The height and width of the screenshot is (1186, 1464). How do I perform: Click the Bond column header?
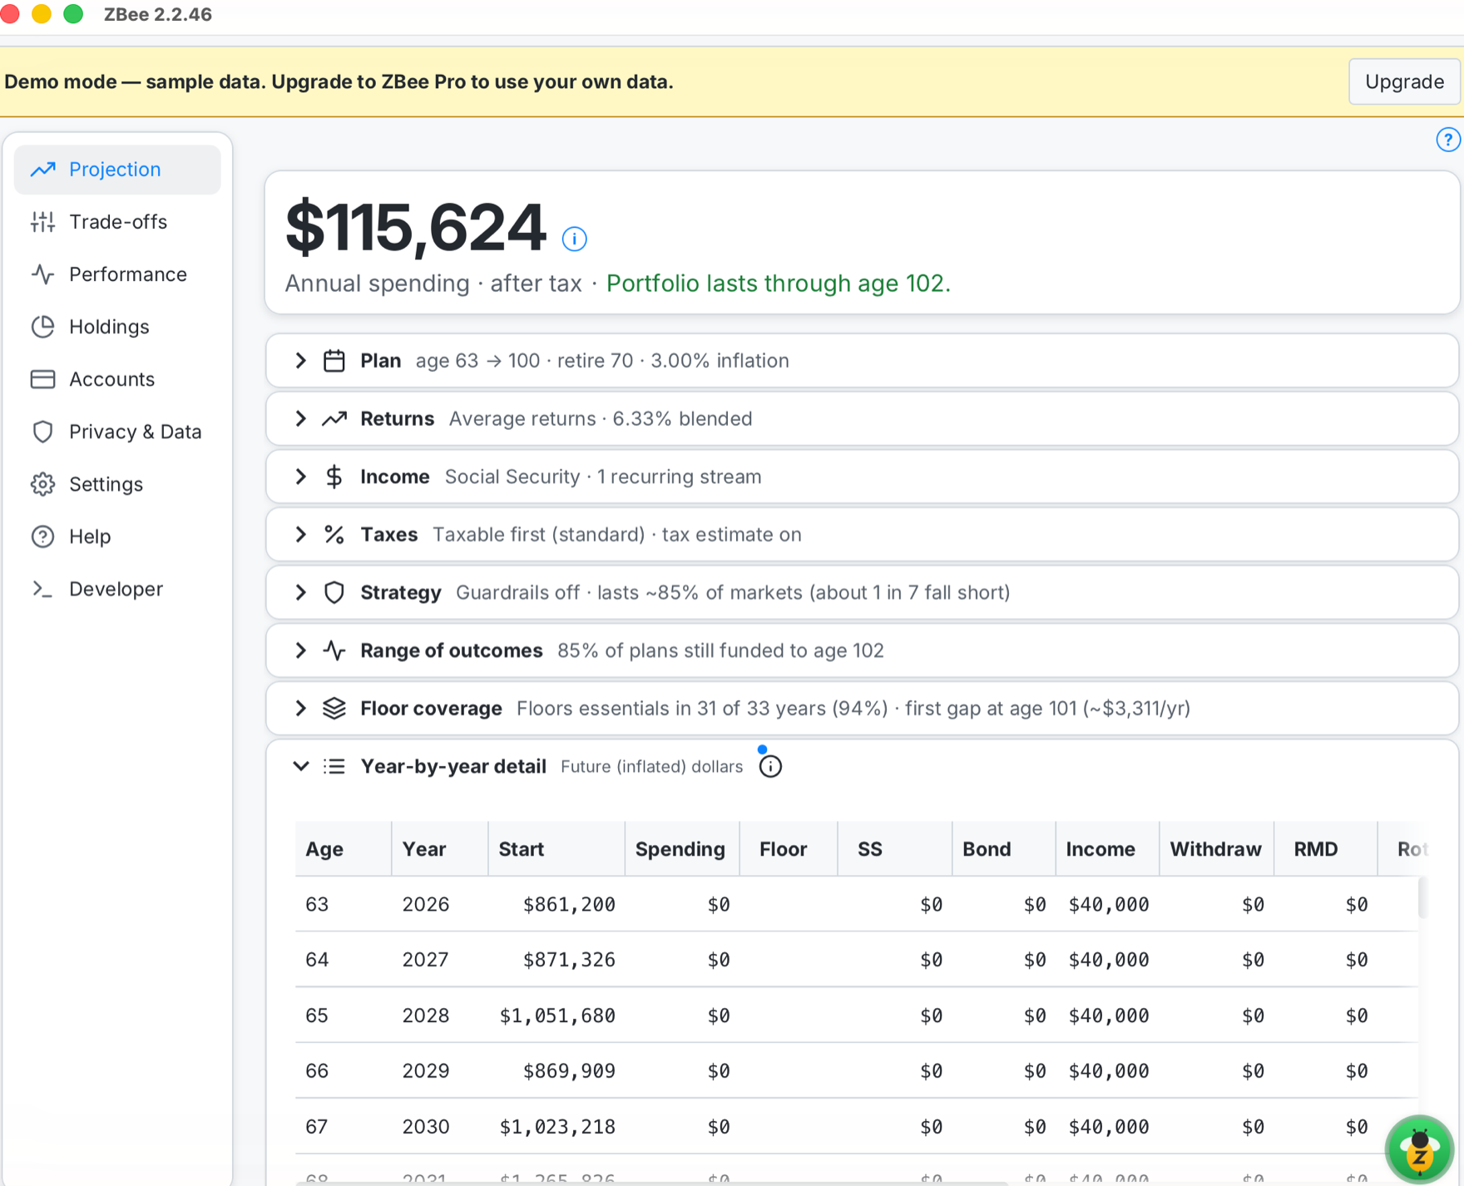click(x=1004, y=849)
